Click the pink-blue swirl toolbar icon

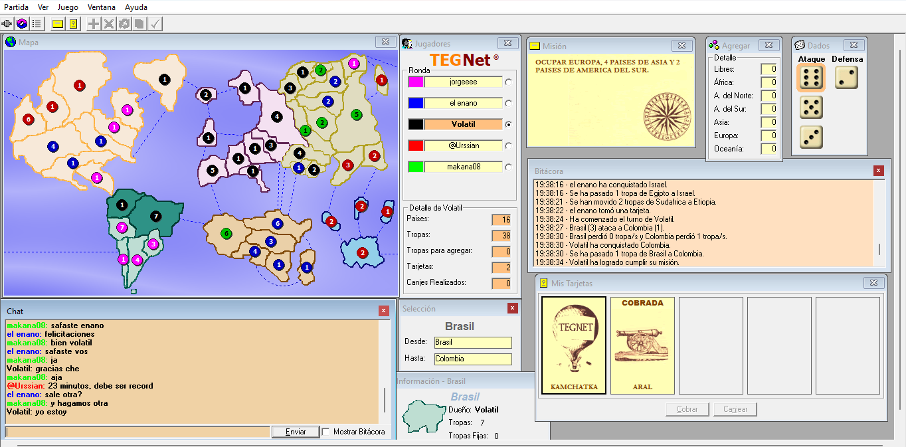click(x=22, y=24)
